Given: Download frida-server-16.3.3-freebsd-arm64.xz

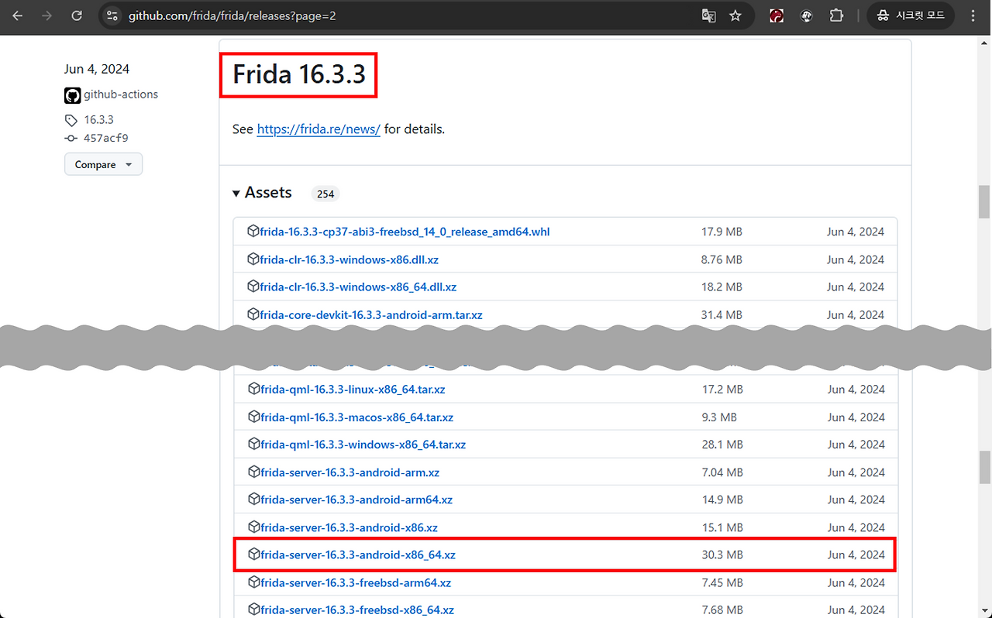Looking at the screenshot, I should (x=356, y=583).
